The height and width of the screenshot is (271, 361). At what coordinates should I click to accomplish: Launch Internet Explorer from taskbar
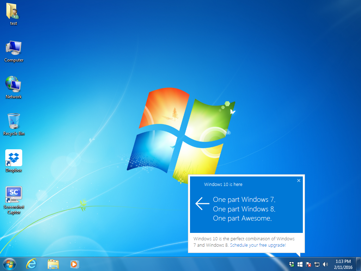point(31,264)
